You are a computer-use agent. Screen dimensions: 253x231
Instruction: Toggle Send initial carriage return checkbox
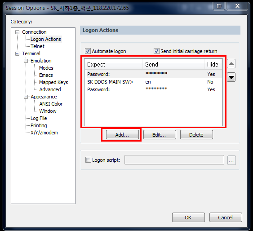(156, 51)
